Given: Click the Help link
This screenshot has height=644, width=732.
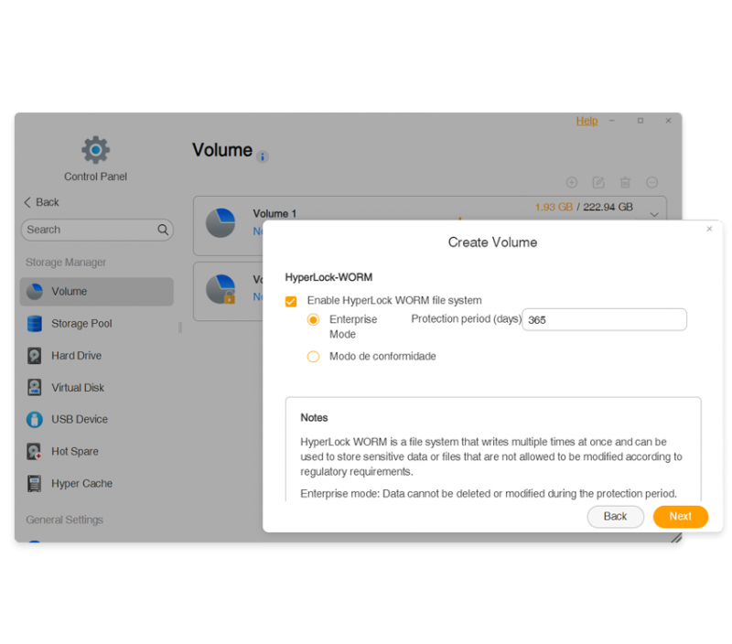Looking at the screenshot, I should pyautogui.click(x=587, y=121).
